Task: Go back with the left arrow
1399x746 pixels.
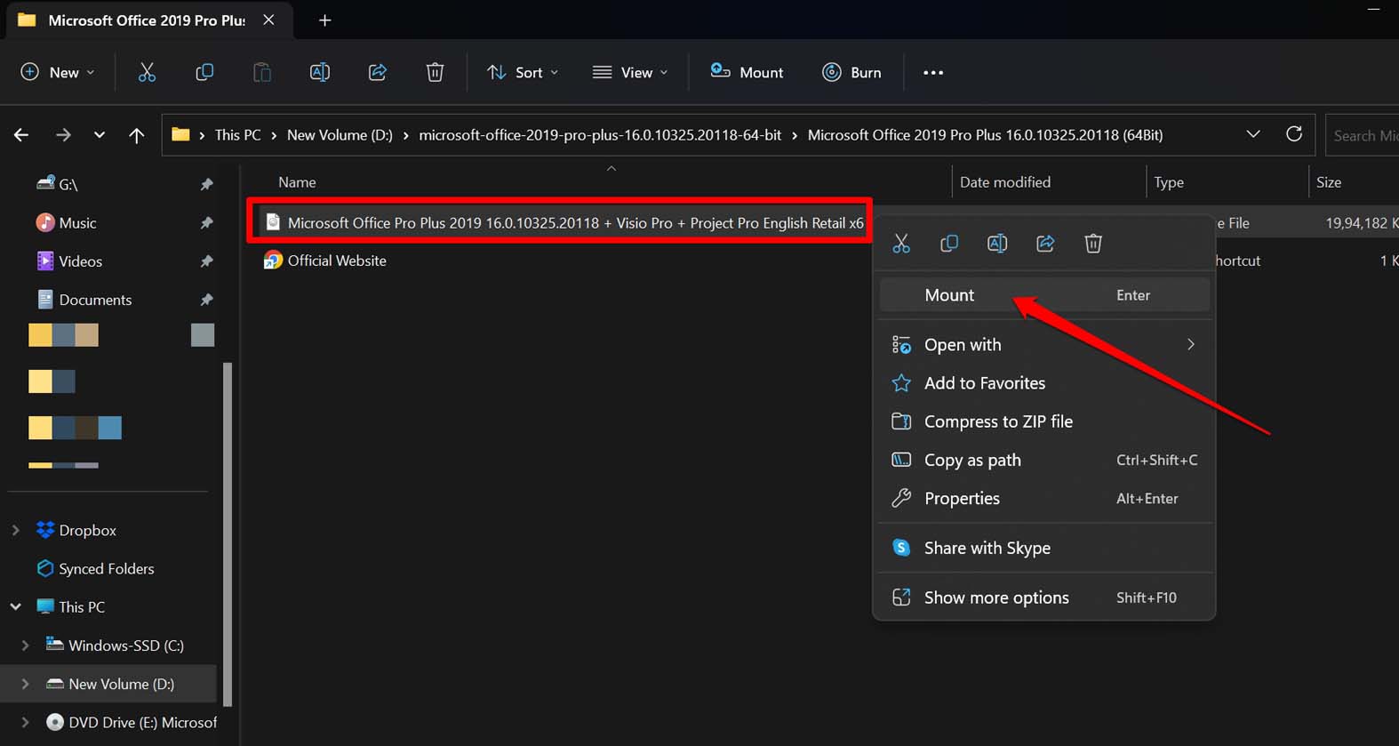Action: pyautogui.click(x=21, y=135)
